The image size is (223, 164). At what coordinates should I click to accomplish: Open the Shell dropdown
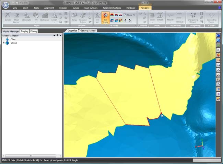tap(152, 22)
